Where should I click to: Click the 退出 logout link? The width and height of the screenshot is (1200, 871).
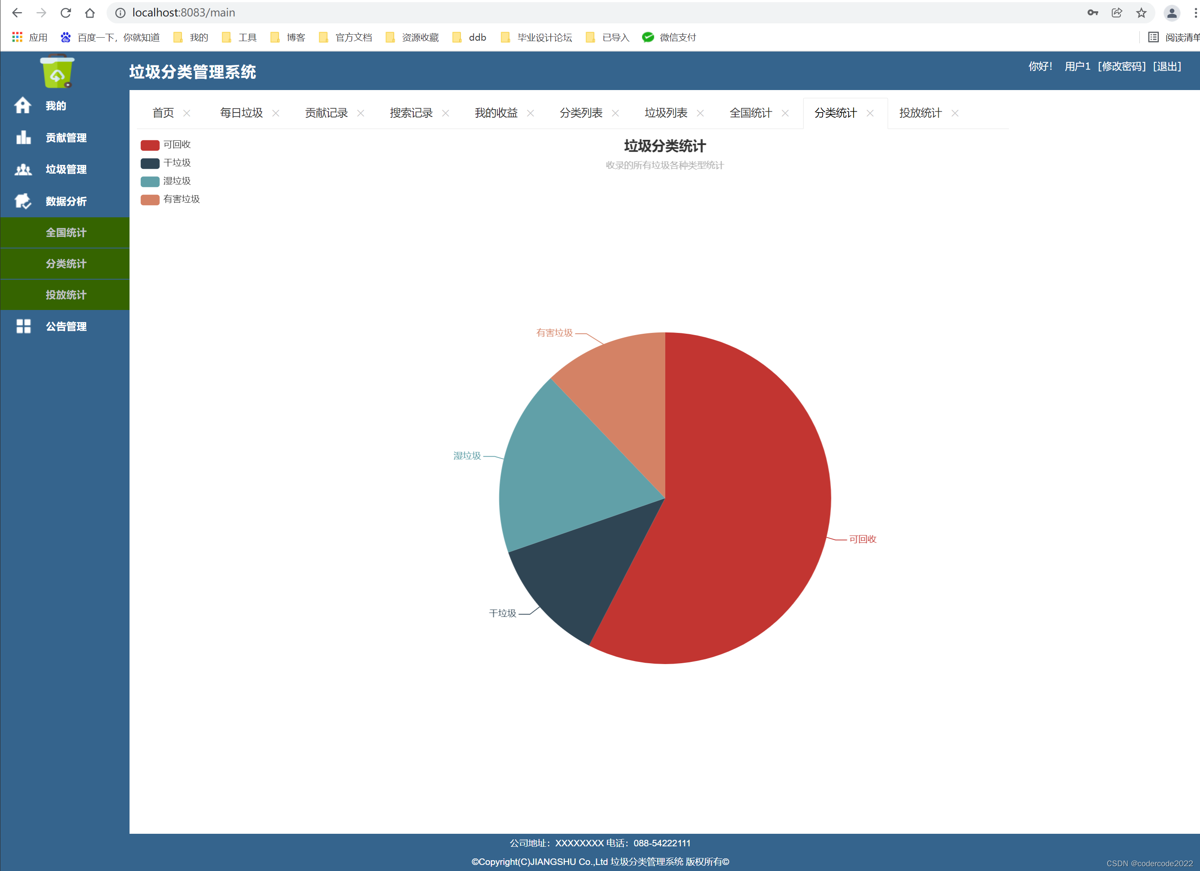pyautogui.click(x=1167, y=66)
